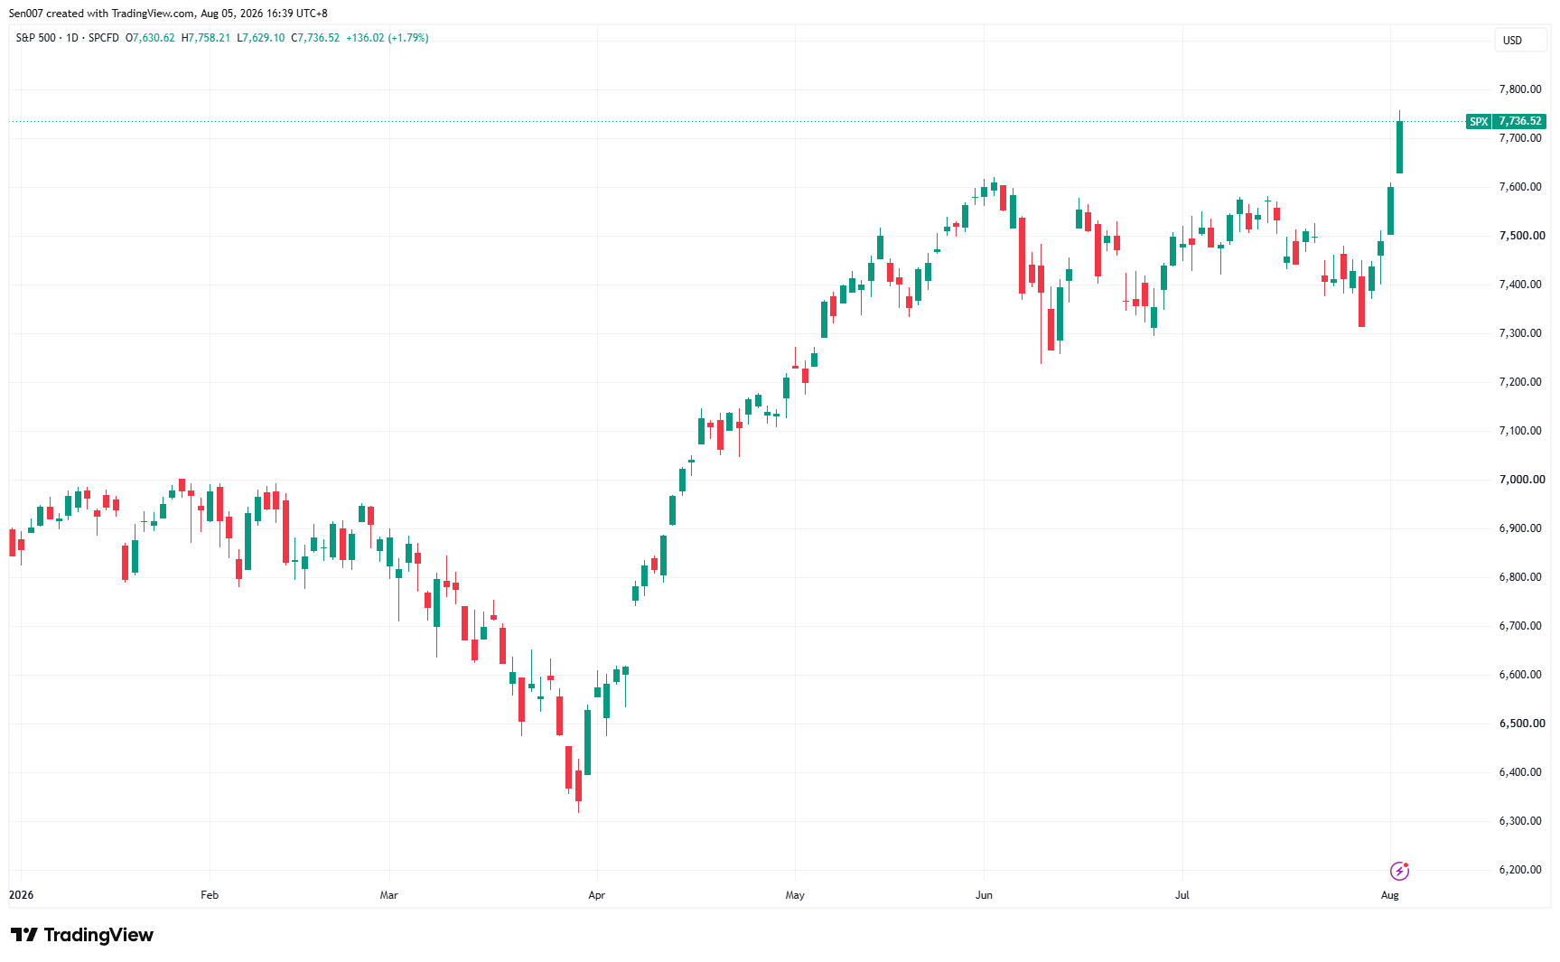This screenshot has width=1560, height=962.
Task: Click the Jun label on the time axis
Action: tap(984, 895)
